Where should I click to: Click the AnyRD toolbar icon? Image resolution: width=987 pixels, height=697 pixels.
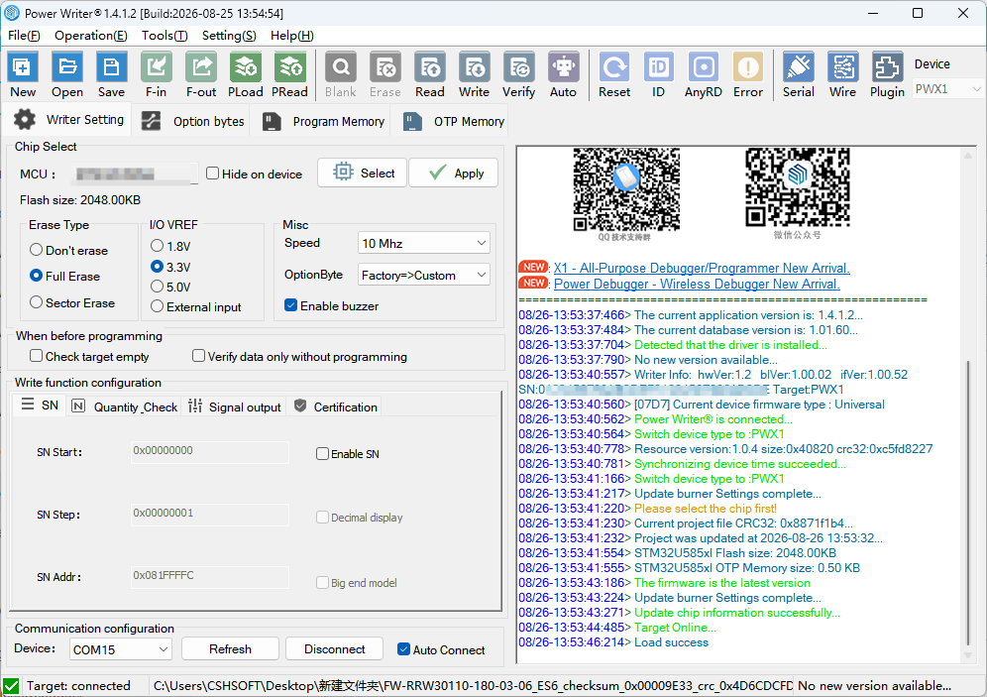click(704, 74)
